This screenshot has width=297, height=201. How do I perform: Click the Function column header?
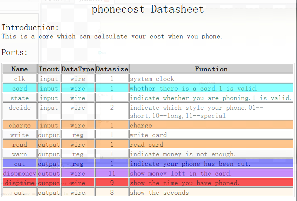point(211,69)
